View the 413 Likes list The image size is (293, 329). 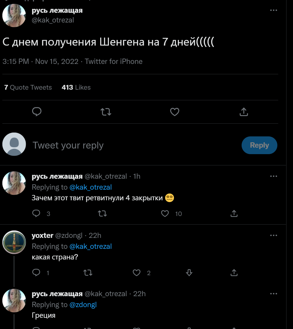click(76, 87)
